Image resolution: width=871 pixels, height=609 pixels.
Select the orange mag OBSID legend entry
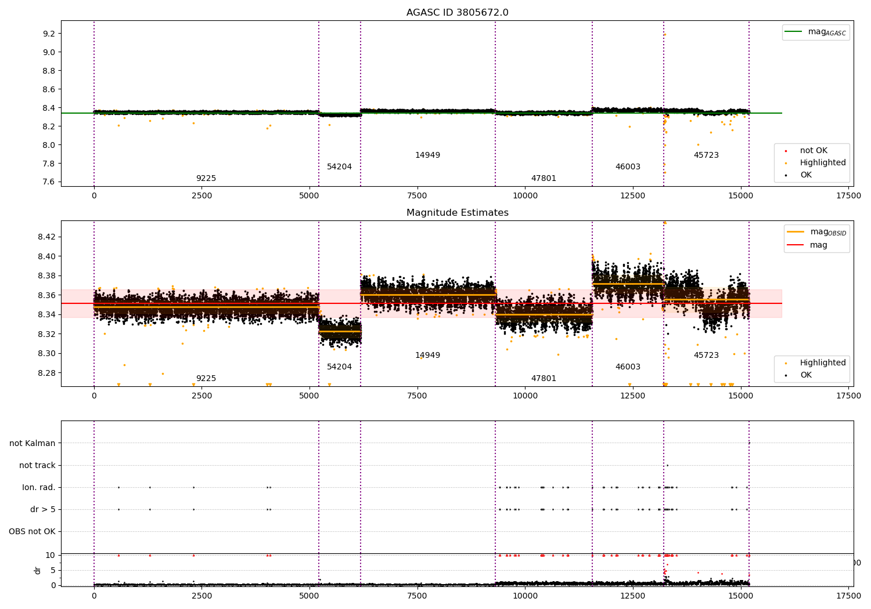point(816,232)
